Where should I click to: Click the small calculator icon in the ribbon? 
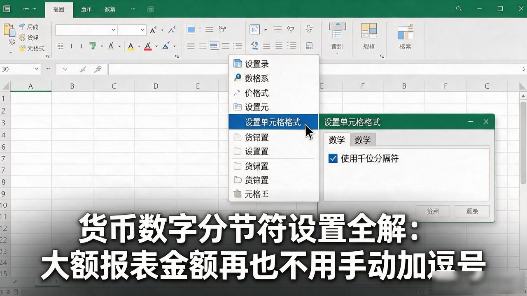[309, 46]
